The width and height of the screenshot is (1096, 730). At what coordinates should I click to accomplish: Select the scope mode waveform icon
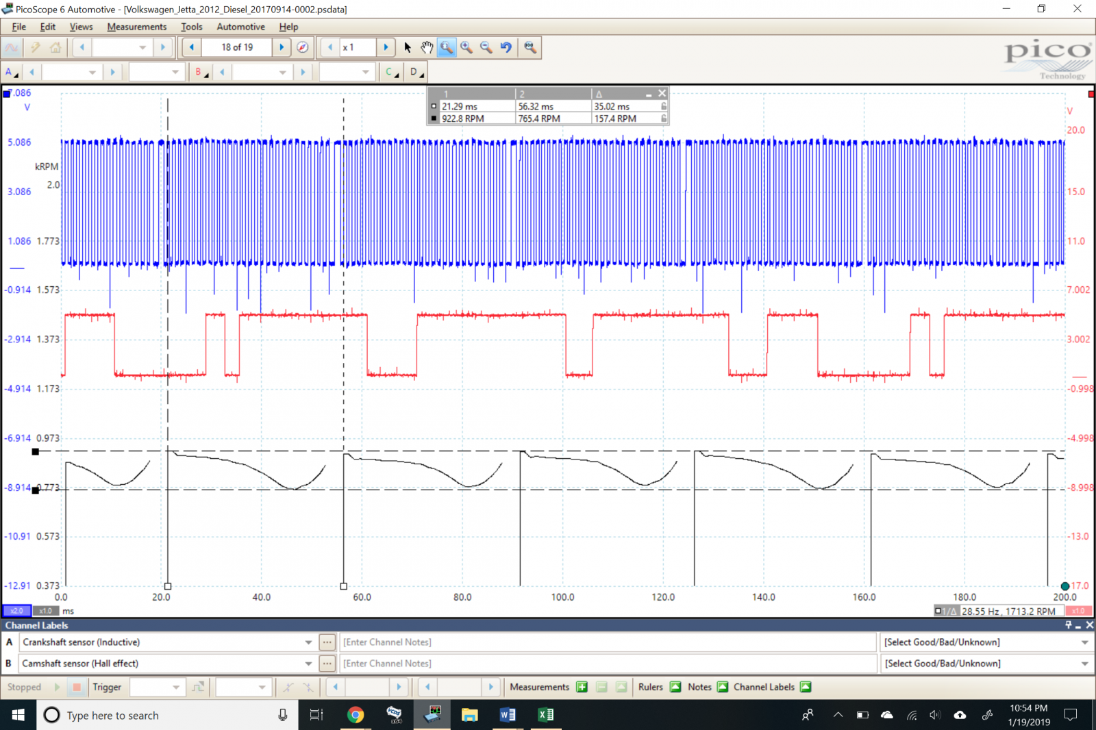(x=12, y=47)
